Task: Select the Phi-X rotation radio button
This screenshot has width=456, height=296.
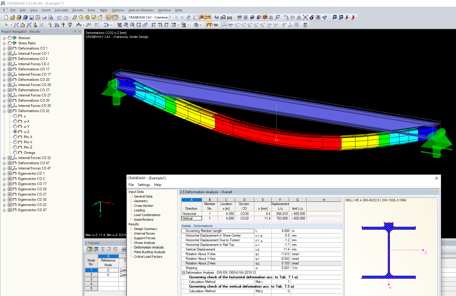Action: pyautogui.click(x=15, y=137)
